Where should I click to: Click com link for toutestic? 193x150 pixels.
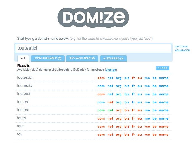[101, 86]
